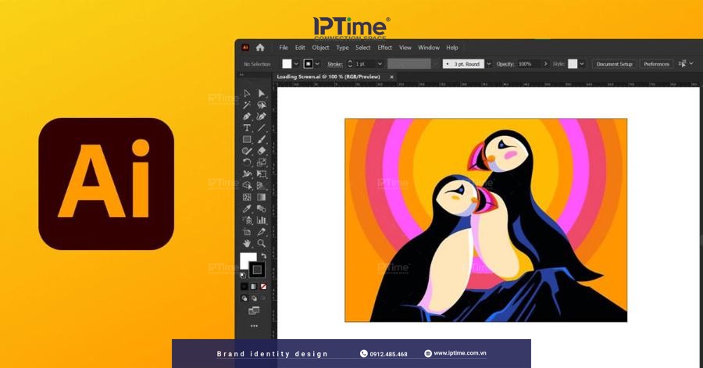
Task: Select the Eyedropper tool
Action: (x=247, y=209)
